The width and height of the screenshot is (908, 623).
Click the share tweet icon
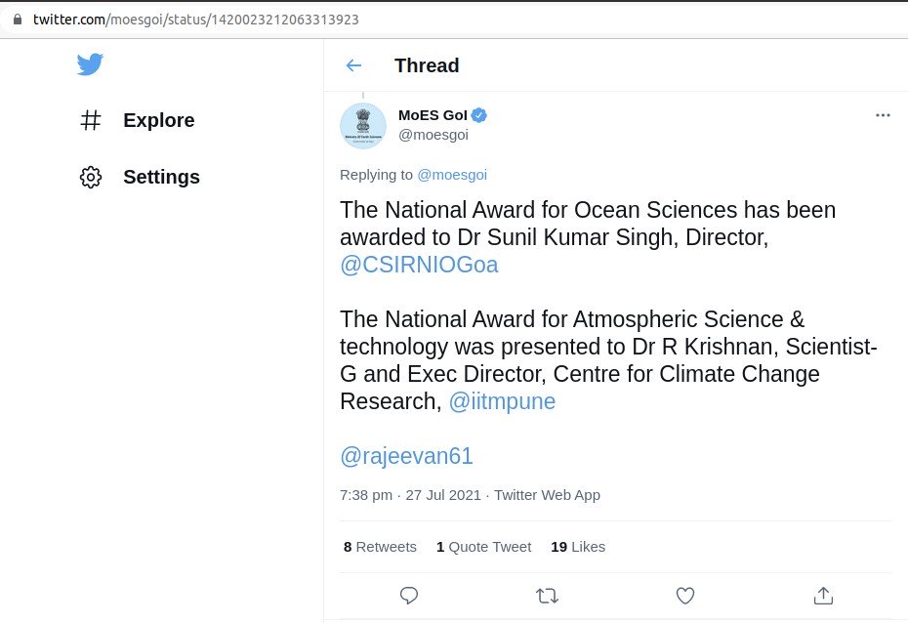click(823, 595)
